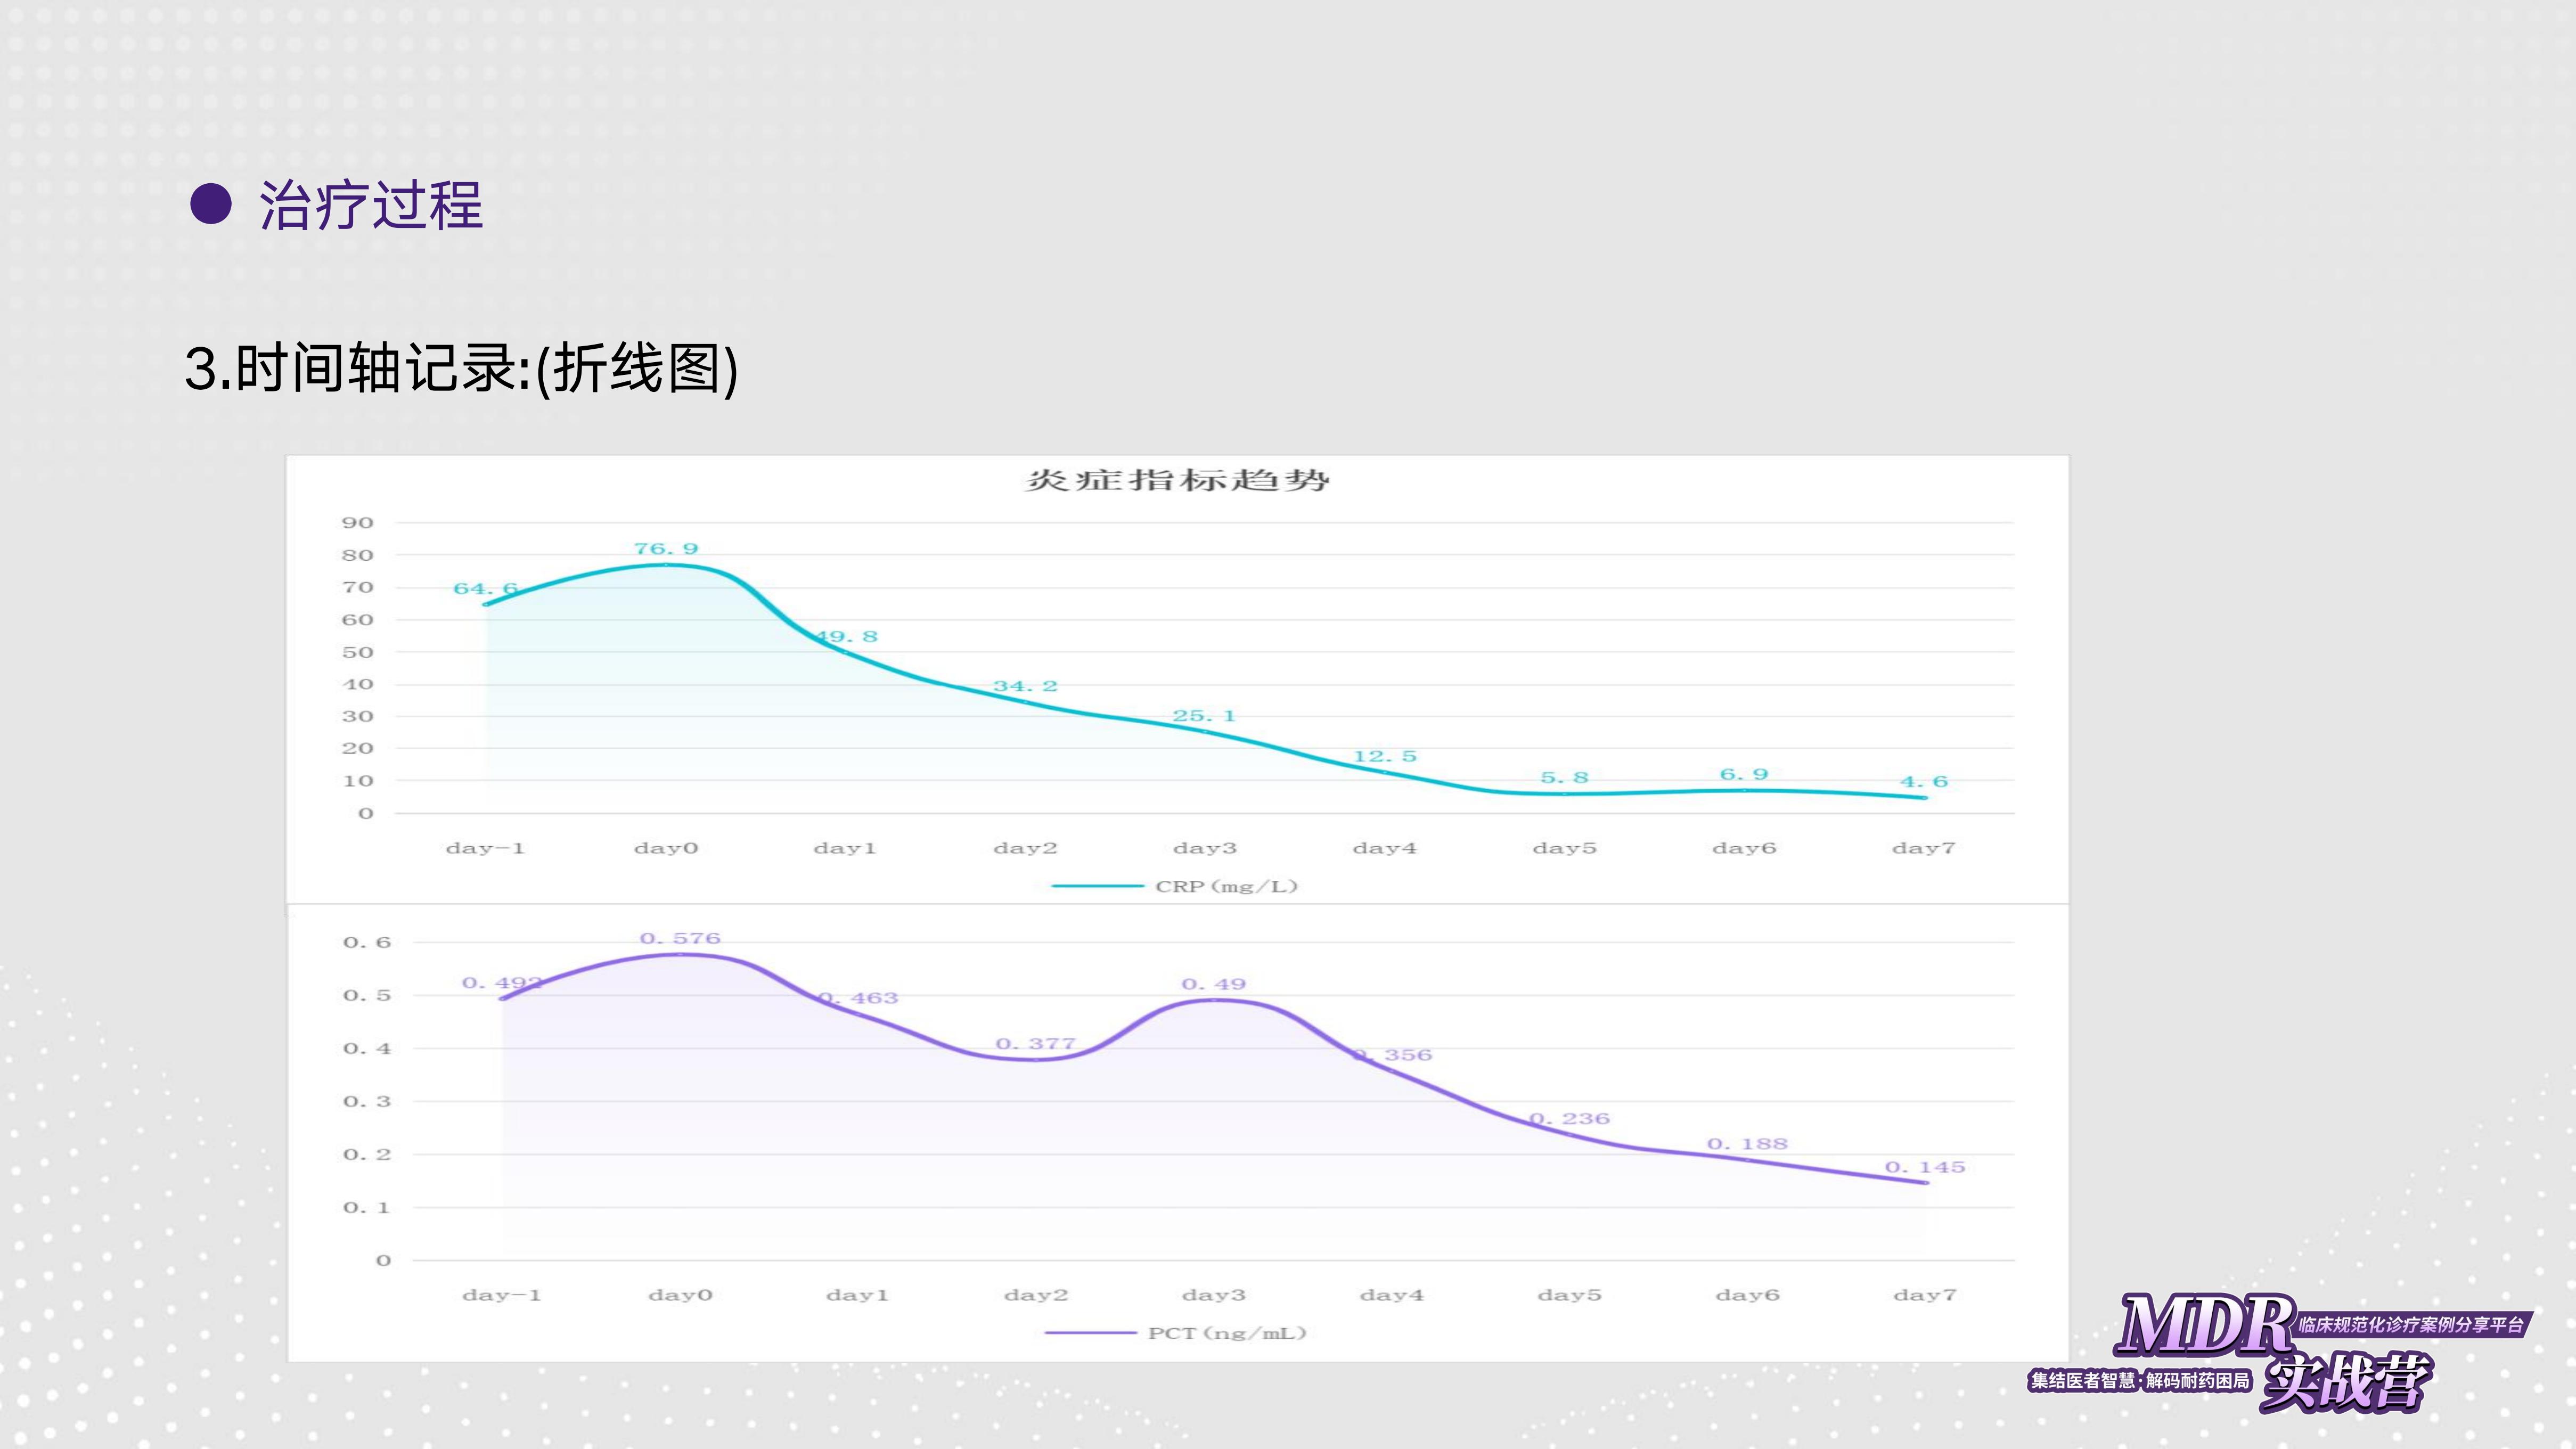Click the day5 axis label on PCT chart
Viewport: 2576px width, 1449px height.
(x=1569, y=1295)
